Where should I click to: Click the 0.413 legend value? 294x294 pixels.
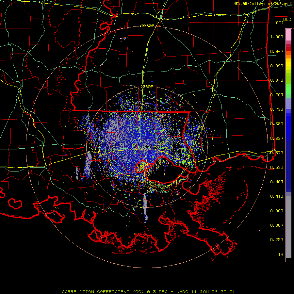(277, 196)
